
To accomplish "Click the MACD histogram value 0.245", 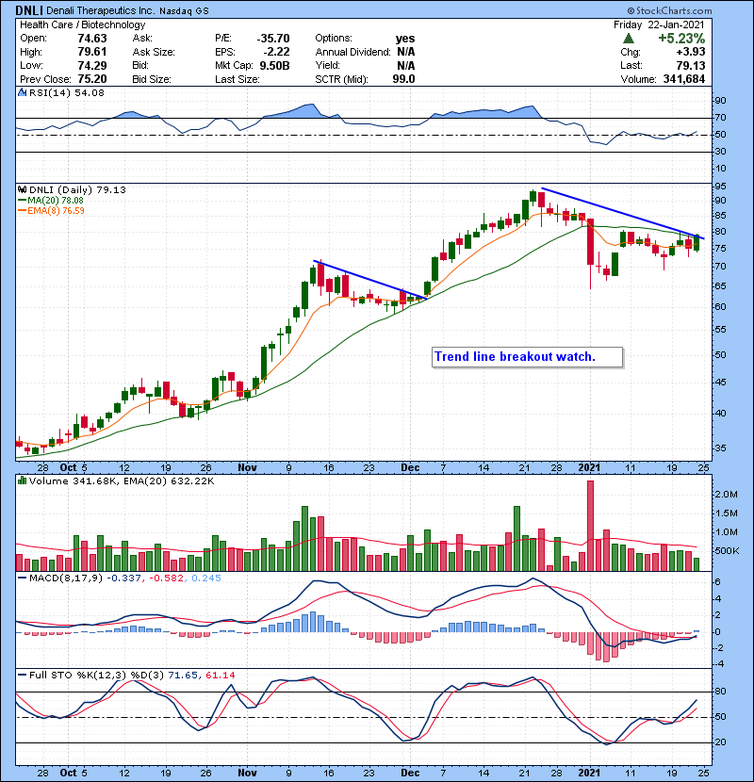I will point(206,578).
